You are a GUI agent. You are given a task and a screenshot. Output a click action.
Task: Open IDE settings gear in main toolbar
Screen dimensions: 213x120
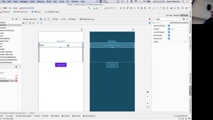(186, 8)
